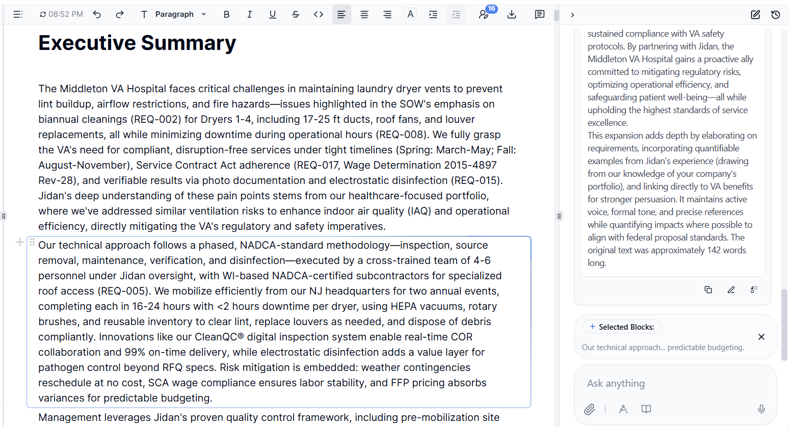Open the comments panel
Image resolution: width=789 pixels, height=427 pixels.
click(539, 14)
